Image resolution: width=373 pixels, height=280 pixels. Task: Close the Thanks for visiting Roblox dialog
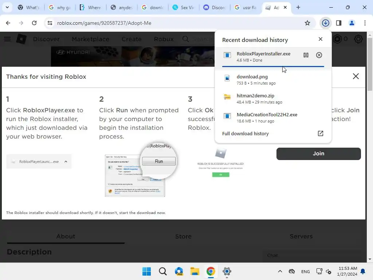[x=356, y=76]
